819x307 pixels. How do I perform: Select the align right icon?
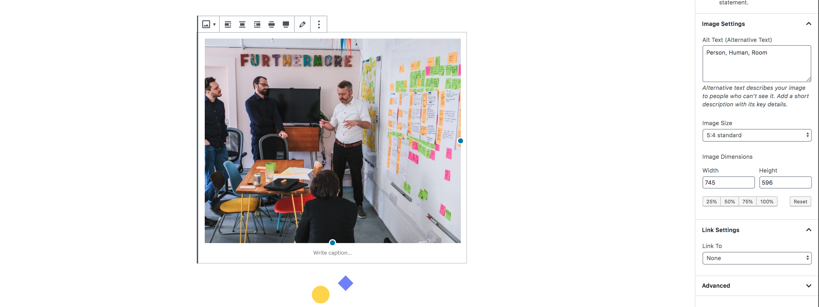(x=257, y=24)
